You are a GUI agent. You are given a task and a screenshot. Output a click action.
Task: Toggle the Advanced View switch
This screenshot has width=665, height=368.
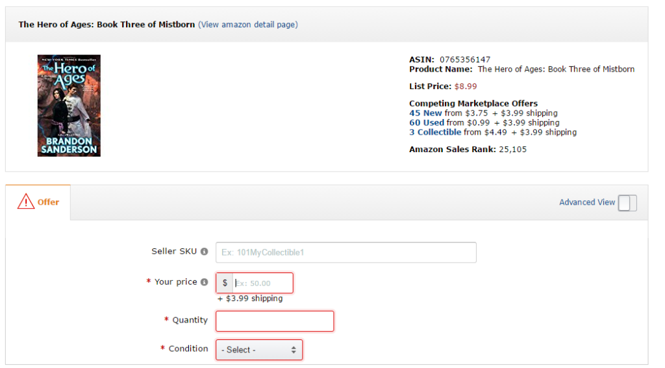pos(627,203)
